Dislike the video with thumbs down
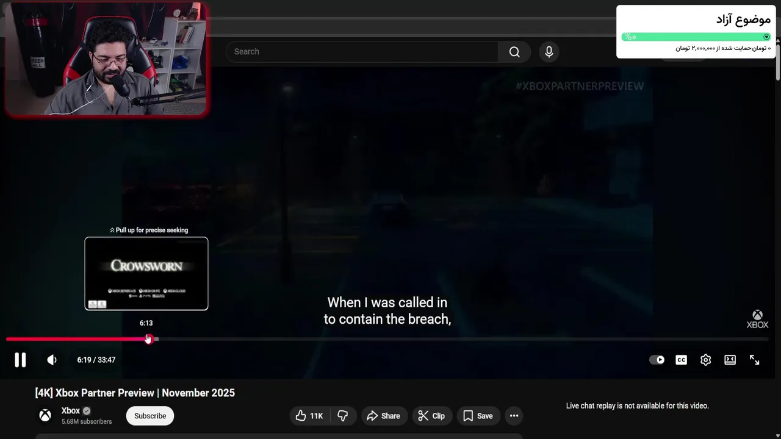This screenshot has height=439, width=781. [x=343, y=416]
